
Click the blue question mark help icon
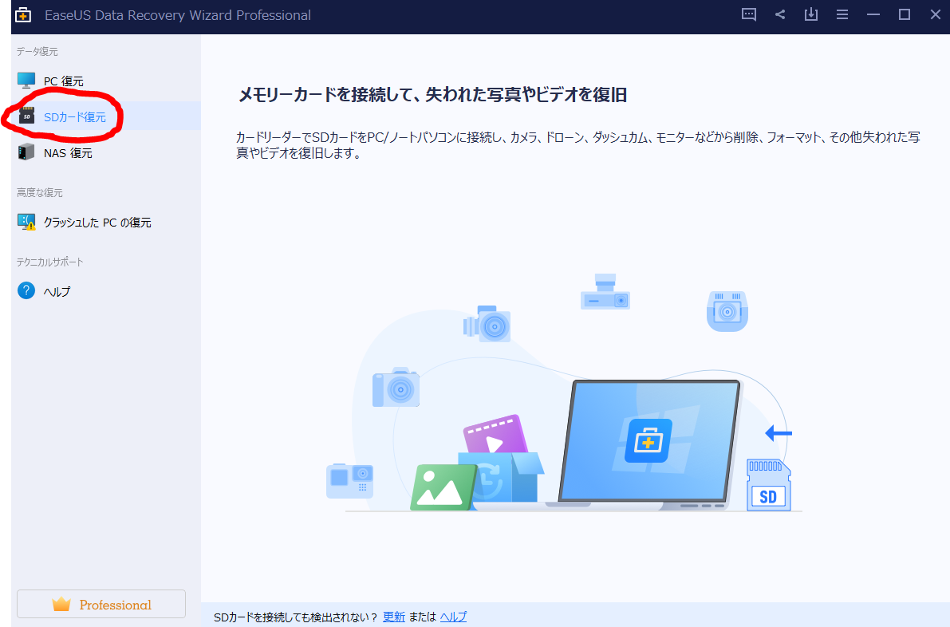tap(26, 291)
